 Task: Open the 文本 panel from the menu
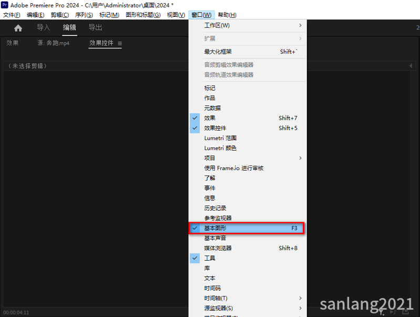click(x=248, y=279)
